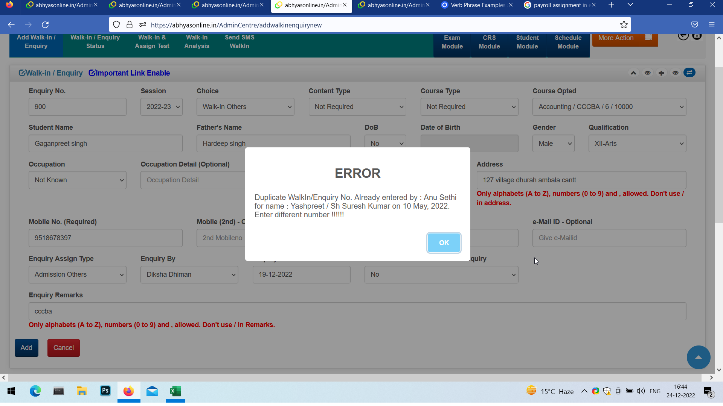
Task: Click the Firefox Pocket save icon
Action: [x=695, y=25]
